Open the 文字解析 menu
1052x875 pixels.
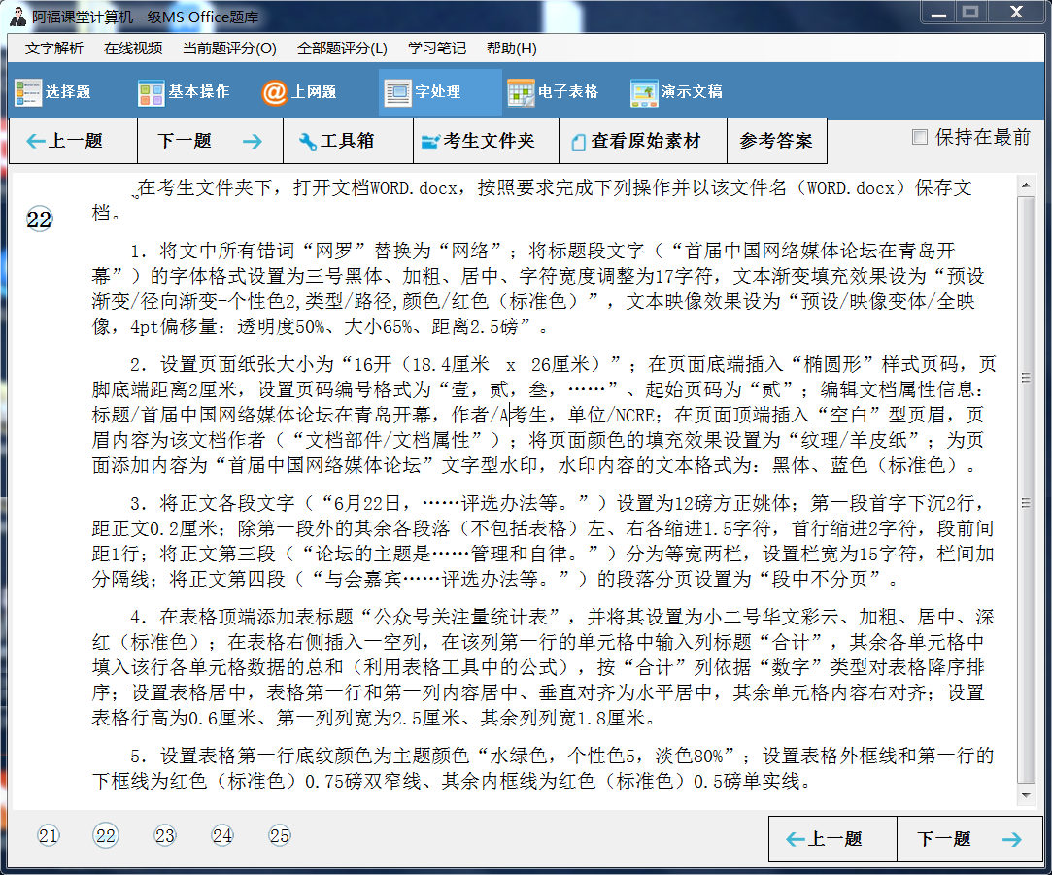[x=54, y=49]
